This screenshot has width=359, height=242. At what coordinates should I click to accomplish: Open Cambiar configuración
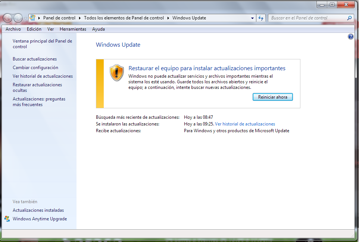[x=35, y=68]
